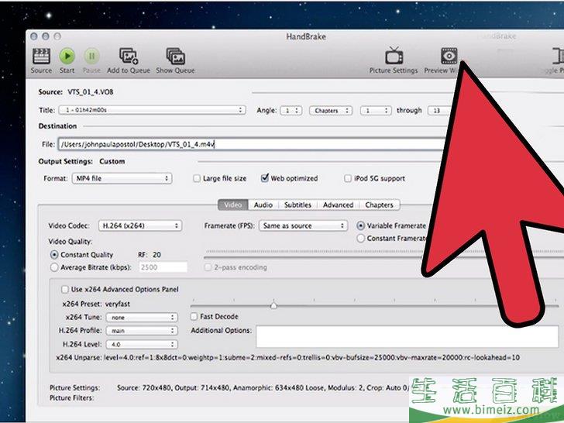Open the Preview Window eye icon
This screenshot has width=564, height=423.
pyautogui.click(x=449, y=56)
